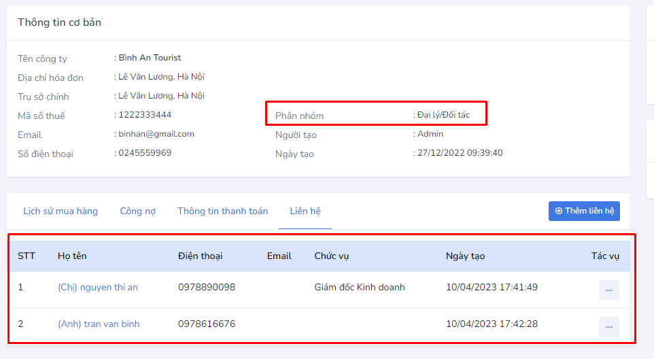Viewport: 654px width, 359px height.
Task: Click the Tác vụ column header
Action: click(604, 256)
